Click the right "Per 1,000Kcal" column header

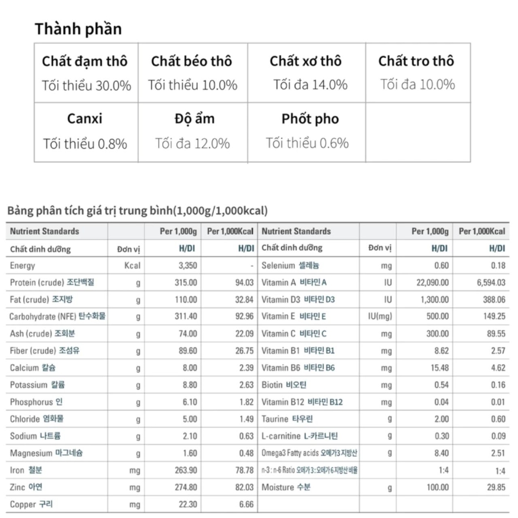pyautogui.click(x=482, y=231)
